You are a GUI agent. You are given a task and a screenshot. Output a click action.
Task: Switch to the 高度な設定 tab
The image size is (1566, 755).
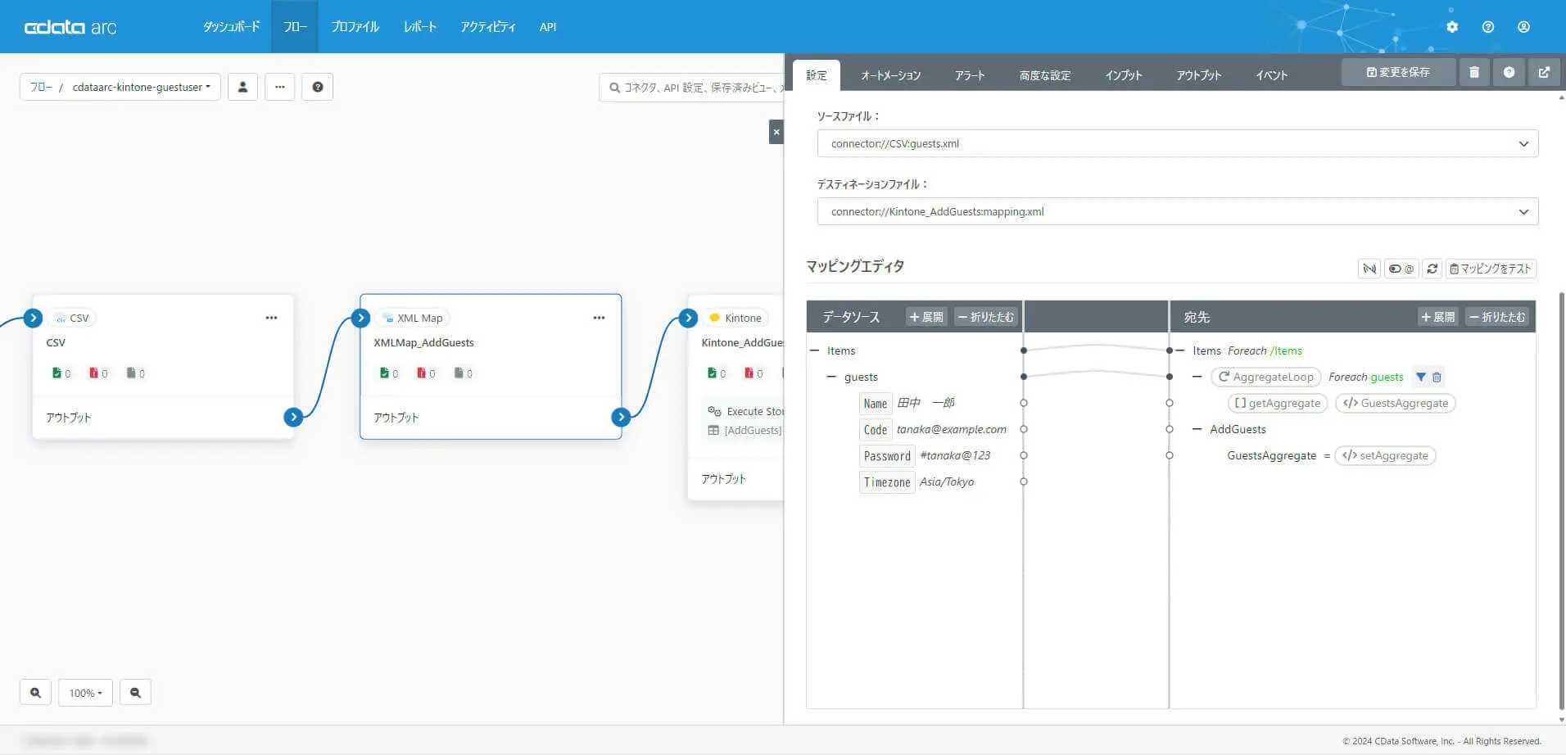(x=1044, y=75)
